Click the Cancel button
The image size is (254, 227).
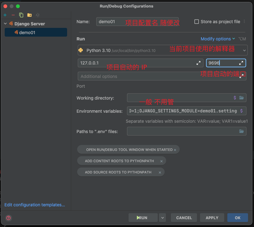click(x=184, y=218)
